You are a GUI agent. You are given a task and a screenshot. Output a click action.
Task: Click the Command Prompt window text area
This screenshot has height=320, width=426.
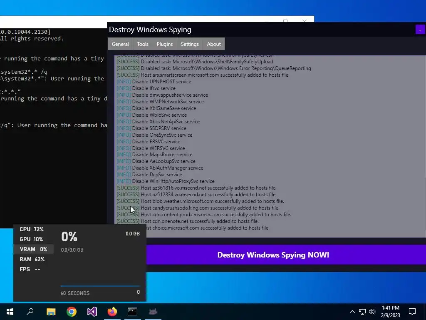pos(53,128)
